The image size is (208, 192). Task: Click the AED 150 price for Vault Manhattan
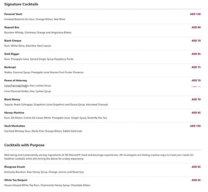coord(195,126)
